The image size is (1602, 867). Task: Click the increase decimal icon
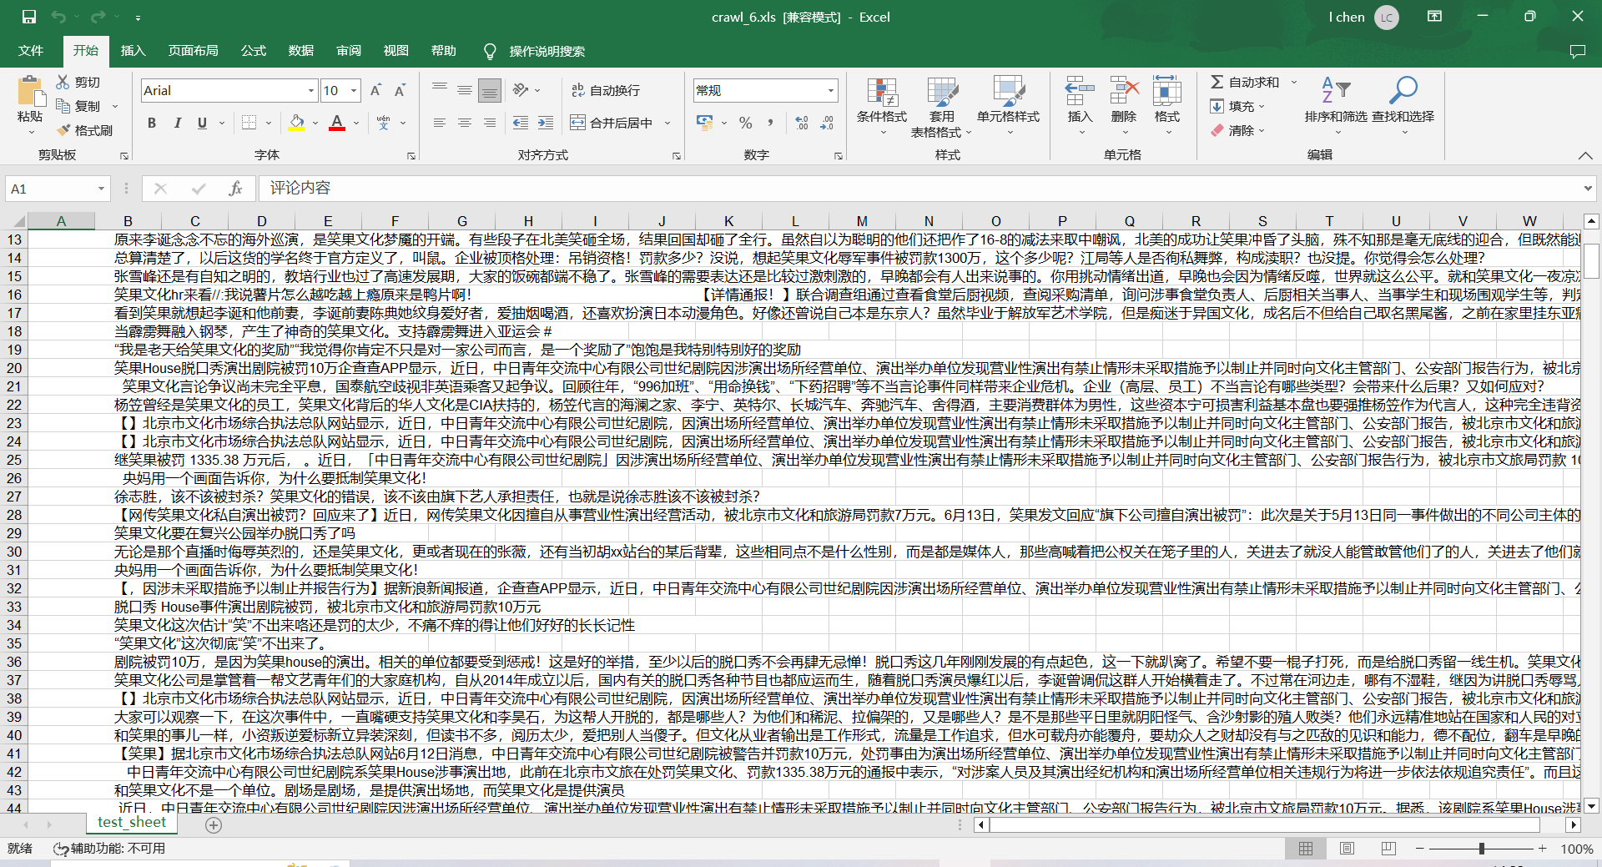[x=802, y=123]
